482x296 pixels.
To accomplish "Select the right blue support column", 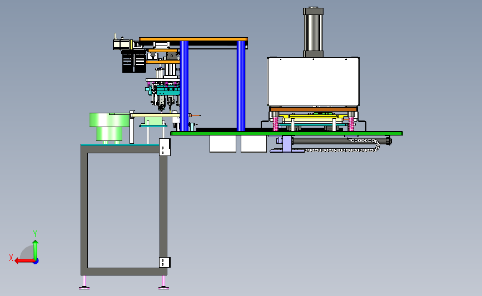I will click(x=241, y=86).
